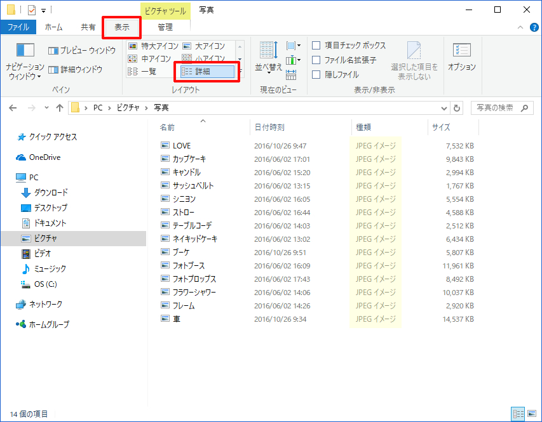Sort by the 日付時刻 column header
542x422 pixels.
coord(301,127)
